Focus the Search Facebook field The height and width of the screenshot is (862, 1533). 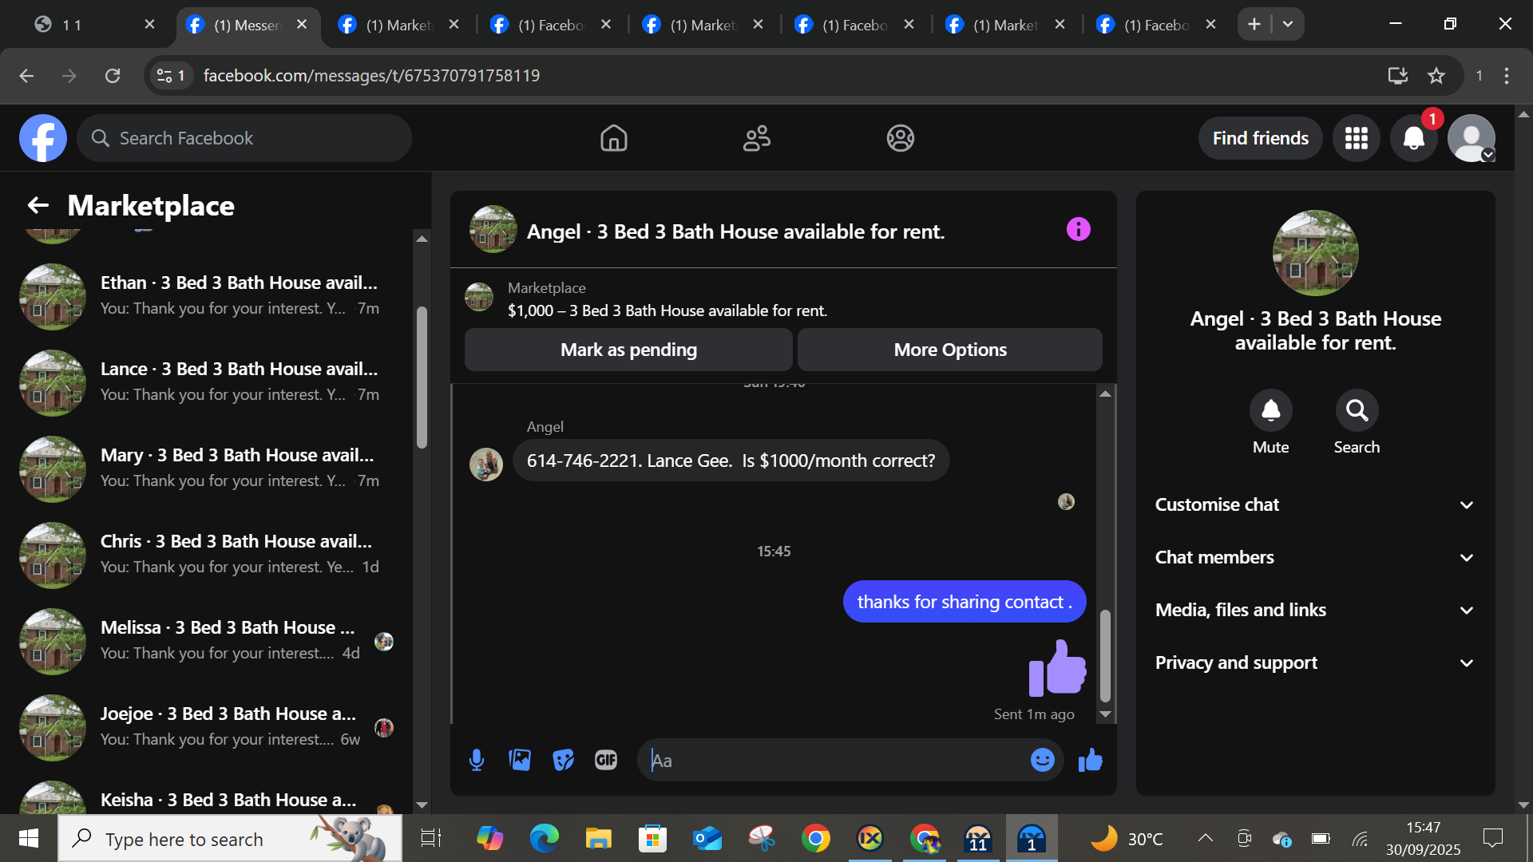click(244, 138)
